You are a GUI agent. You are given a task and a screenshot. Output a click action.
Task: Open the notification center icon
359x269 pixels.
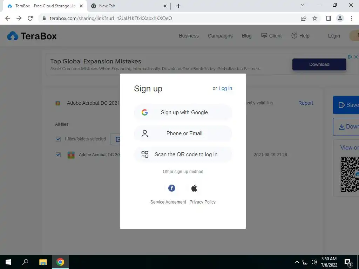pos(348,262)
